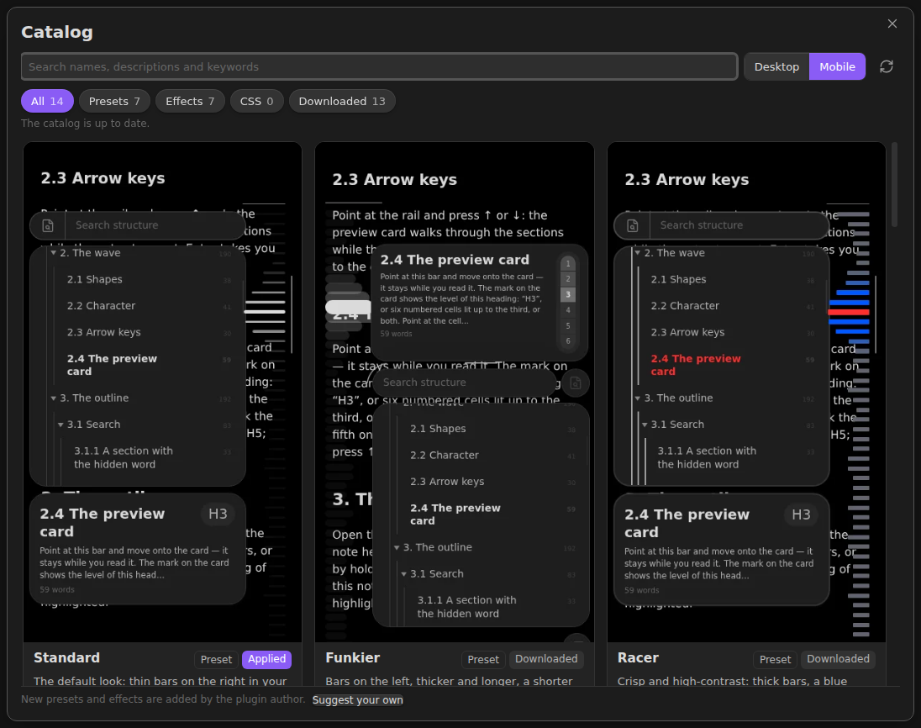Open the Funkier preset card title

pyautogui.click(x=353, y=657)
